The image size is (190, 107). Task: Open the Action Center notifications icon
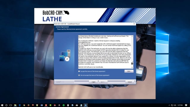point(186,105)
